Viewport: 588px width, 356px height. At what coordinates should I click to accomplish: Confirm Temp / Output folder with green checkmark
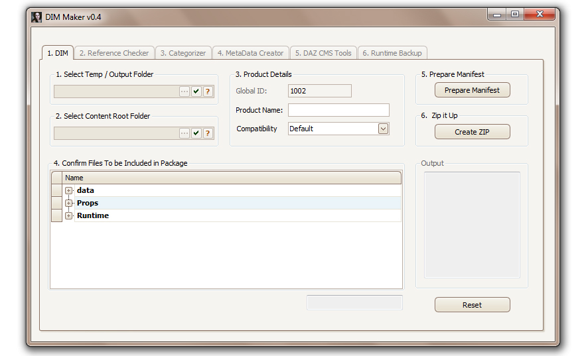pos(196,91)
